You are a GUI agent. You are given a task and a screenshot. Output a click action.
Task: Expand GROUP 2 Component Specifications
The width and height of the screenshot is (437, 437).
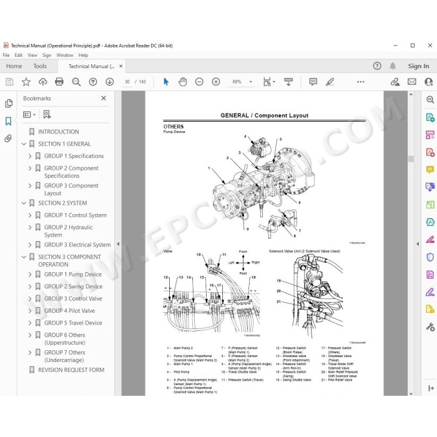pyautogui.click(x=30, y=168)
